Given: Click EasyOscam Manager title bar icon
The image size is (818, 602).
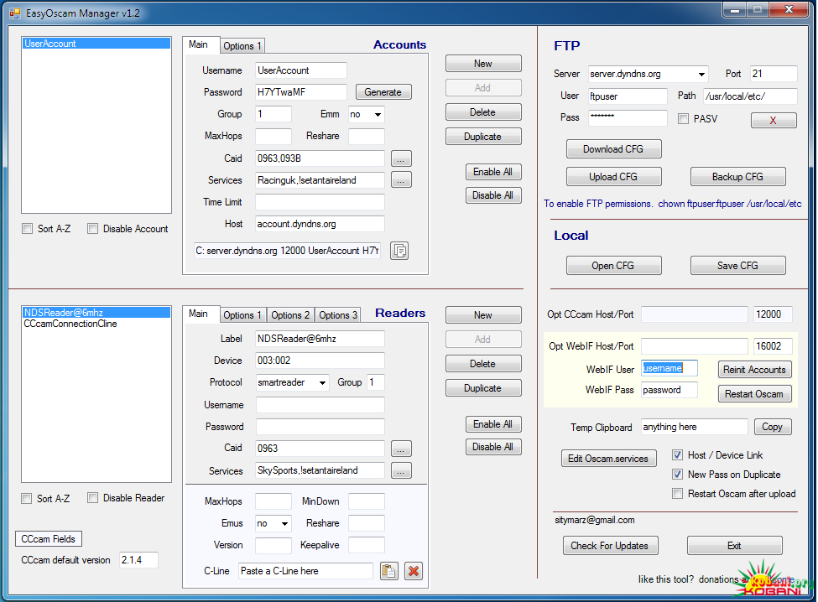Looking at the screenshot, I should point(14,13).
